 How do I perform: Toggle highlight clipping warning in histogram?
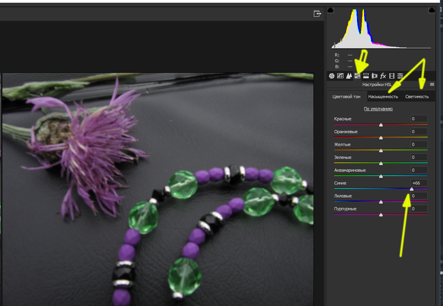(431, 10)
